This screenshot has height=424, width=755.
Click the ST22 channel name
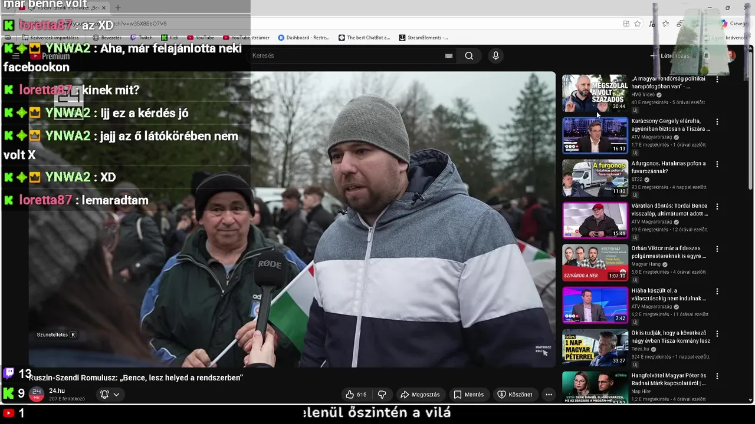click(637, 180)
